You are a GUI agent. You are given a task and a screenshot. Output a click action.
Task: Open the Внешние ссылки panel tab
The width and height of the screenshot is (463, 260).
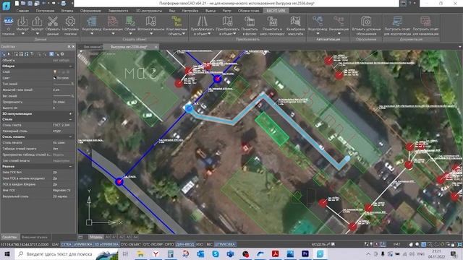coord(35,237)
